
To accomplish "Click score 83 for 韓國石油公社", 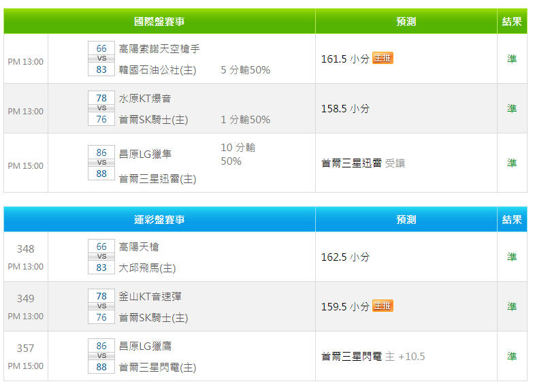I will 101,69.
